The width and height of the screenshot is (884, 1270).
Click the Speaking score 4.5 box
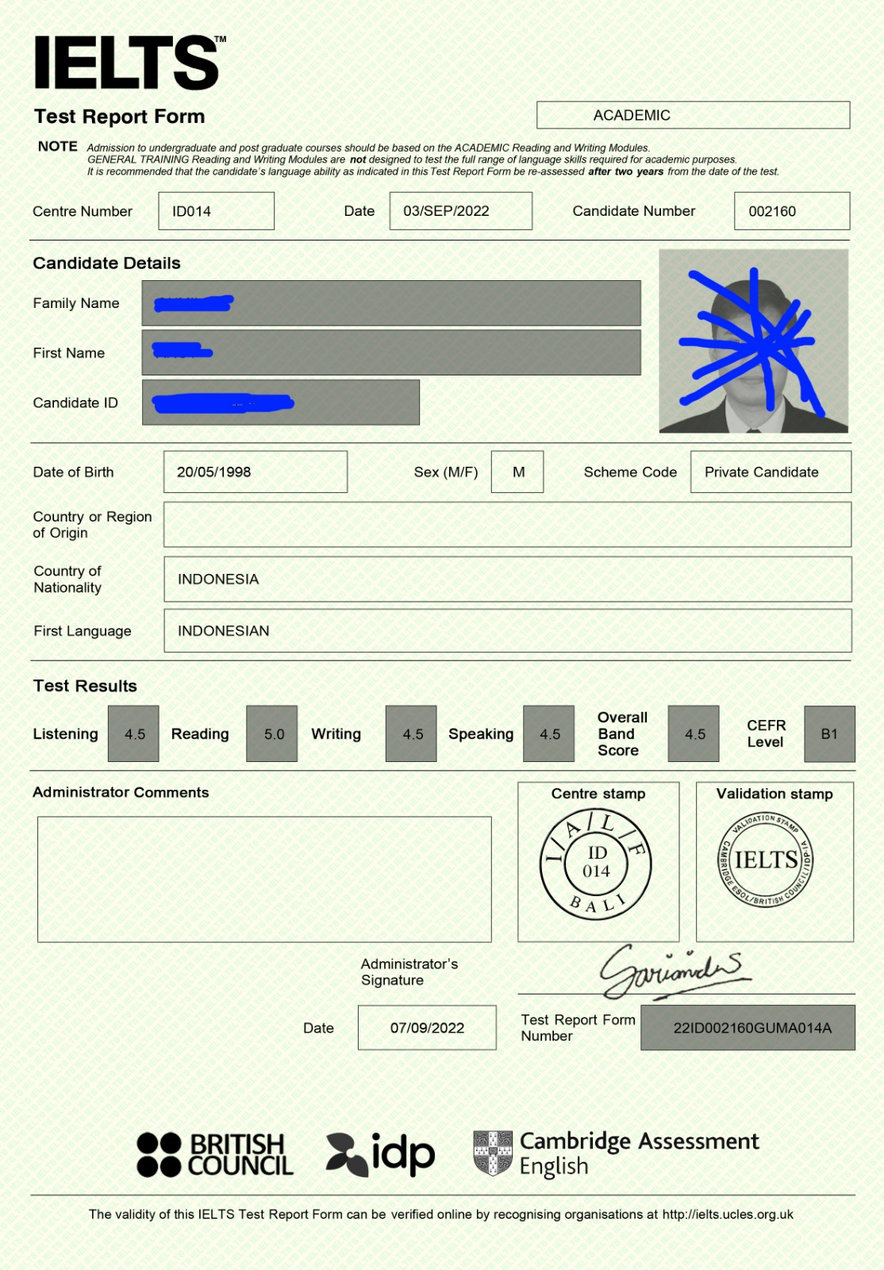549,733
